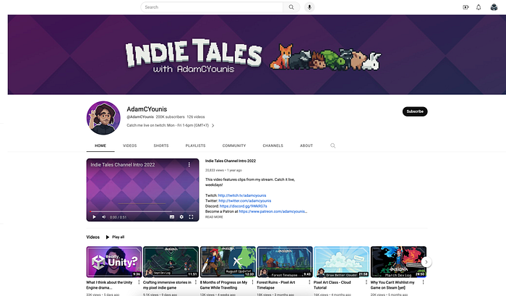
Task: Open the Forest Timelapse video thumbnail
Action: [x=284, y=262]
